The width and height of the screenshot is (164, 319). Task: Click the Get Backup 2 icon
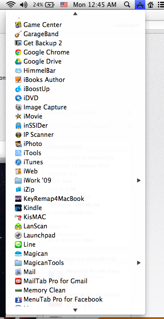point(18,43)
